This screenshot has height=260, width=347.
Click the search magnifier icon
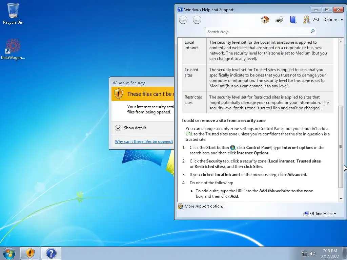pos(312,31)
